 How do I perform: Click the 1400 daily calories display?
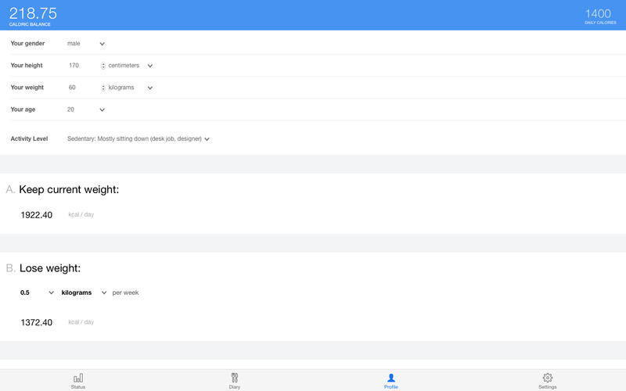[x=598, y=14]
